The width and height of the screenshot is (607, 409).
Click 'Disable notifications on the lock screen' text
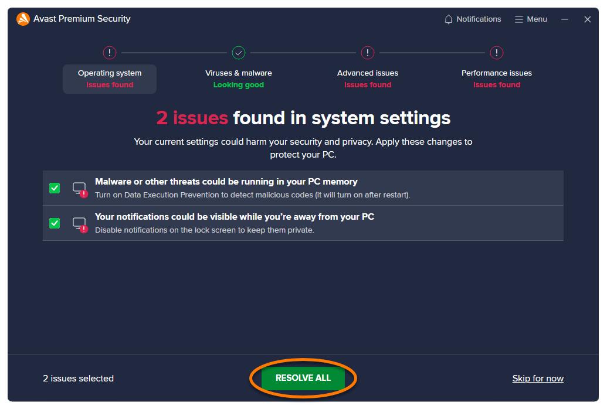coord(205,230)
